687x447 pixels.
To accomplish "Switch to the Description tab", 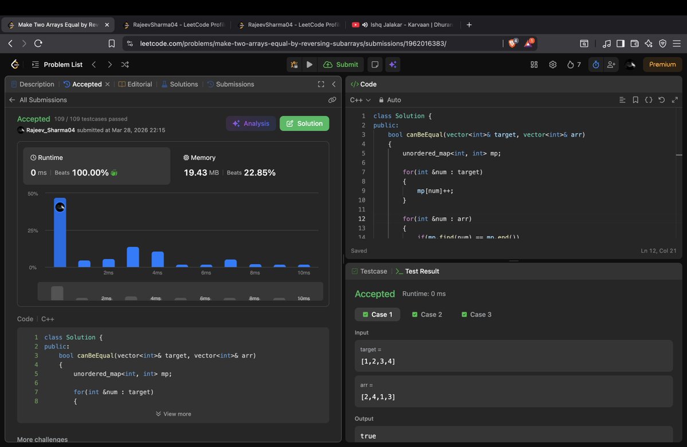I will point(33,84).
